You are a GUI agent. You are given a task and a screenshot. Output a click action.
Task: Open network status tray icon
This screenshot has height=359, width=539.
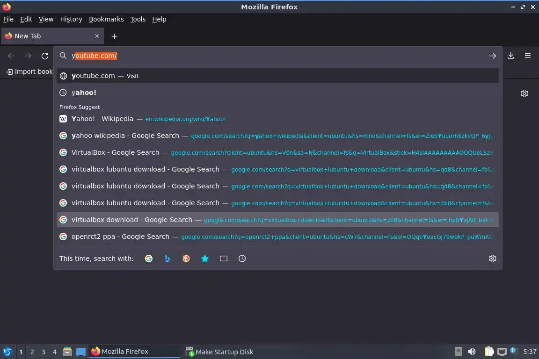pyautogui.click(x=502, y=352)
